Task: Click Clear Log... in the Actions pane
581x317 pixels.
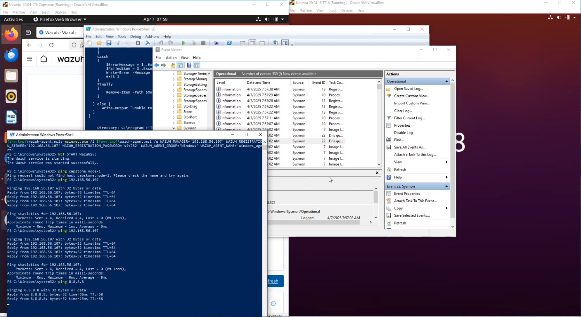Action: pyautogui.click(x=403, y=111)
